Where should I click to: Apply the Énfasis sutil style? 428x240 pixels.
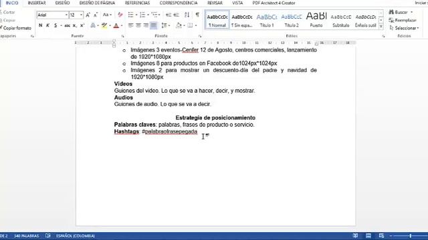pos(366,20)
